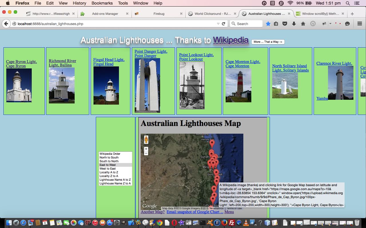Screen dimensions: 366x228
Task: Click the browser back button
Action: coord(6,24)
